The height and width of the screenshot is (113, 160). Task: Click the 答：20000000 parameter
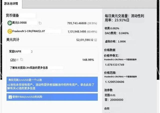click(114, 100)
